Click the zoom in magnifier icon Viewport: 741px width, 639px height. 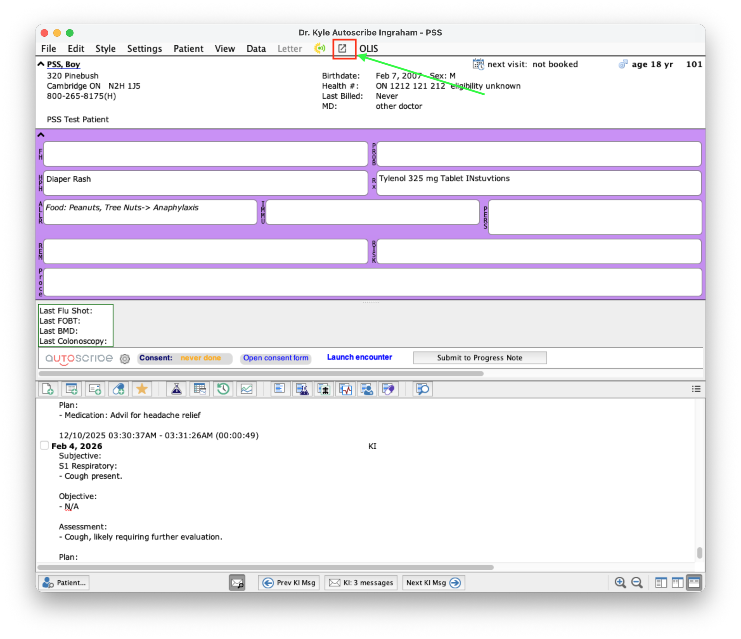click(x=620, y=583)
